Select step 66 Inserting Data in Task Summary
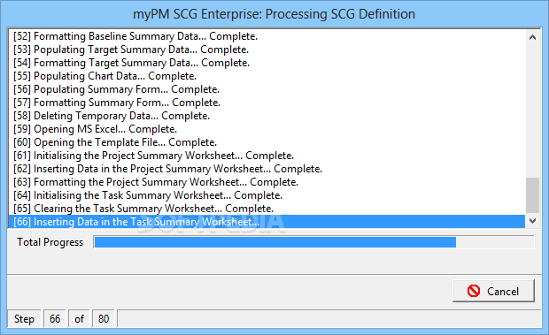Image resolution: width=549 pixels, height=335 pixels. pos(267,222)
